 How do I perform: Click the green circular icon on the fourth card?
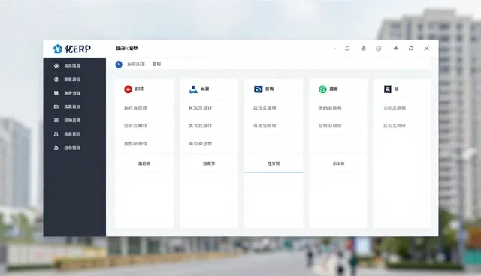point(322,89)
